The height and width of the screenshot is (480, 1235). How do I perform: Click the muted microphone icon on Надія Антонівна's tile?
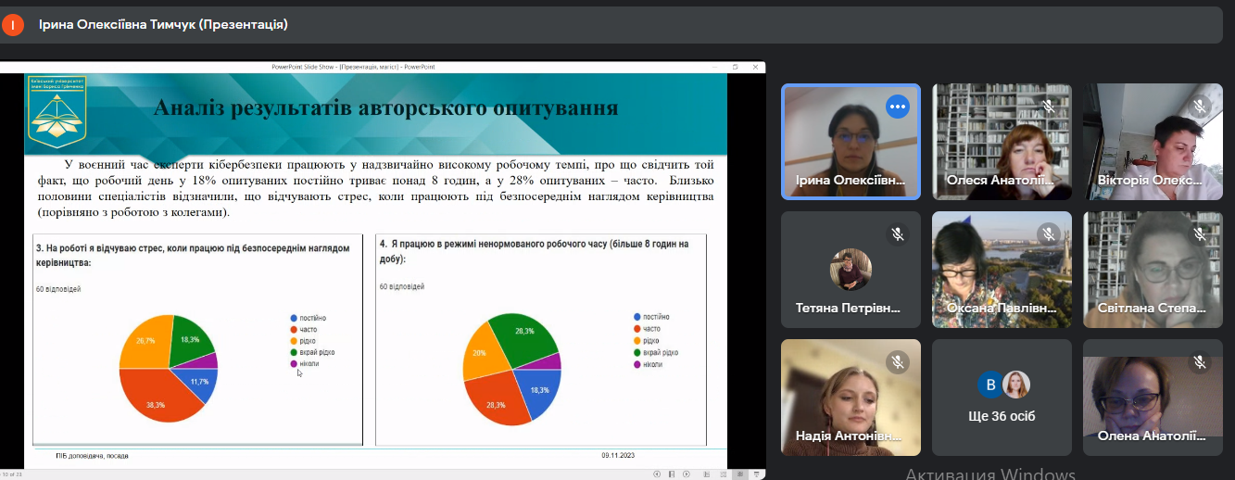(897, 362)
